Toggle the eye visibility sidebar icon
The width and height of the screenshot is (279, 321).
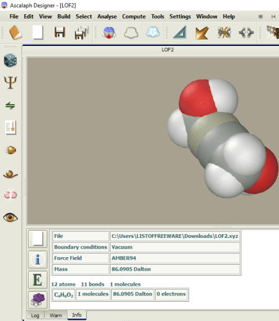click(x=11, y=218)
